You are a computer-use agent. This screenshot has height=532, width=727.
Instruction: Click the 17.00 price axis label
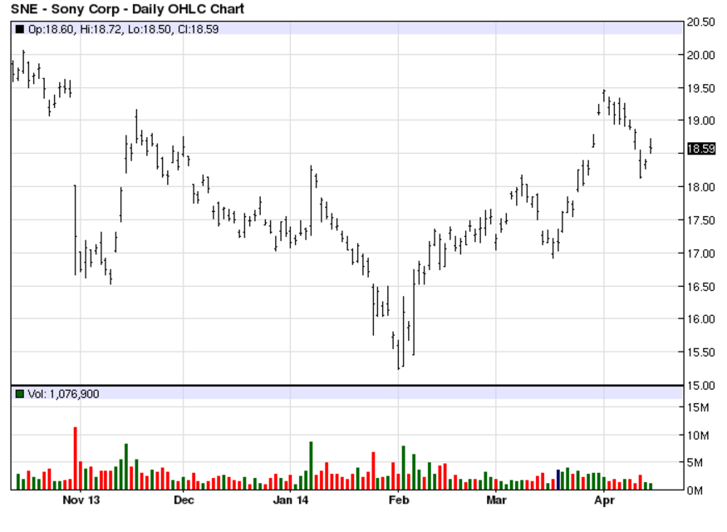[x=701, y=254]
